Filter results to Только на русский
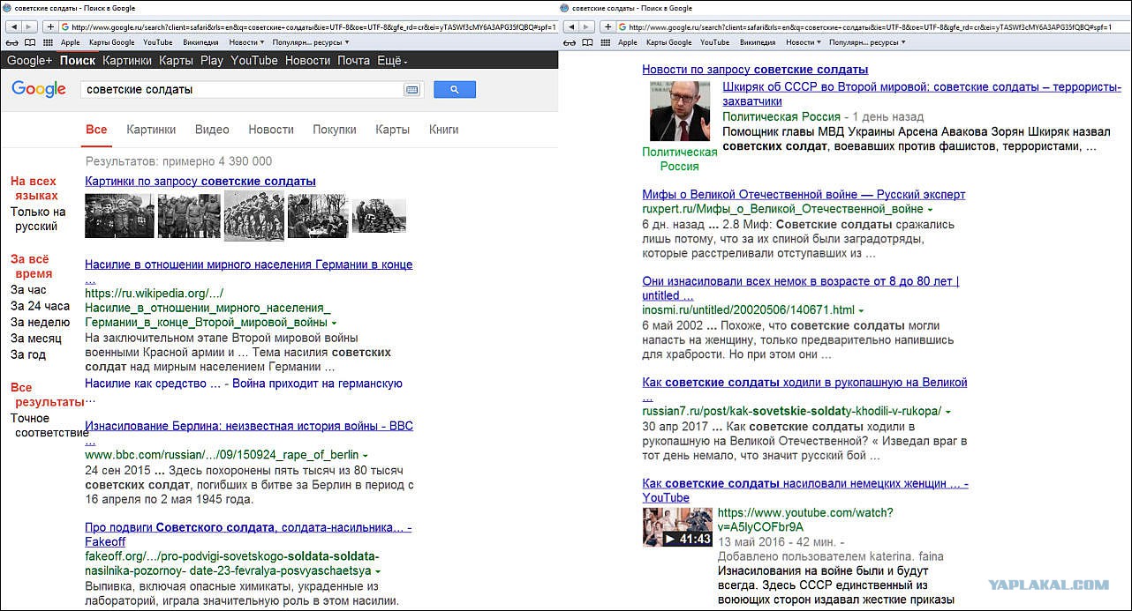This screenshot has width=1132, height=611. [x=38, y=219]
